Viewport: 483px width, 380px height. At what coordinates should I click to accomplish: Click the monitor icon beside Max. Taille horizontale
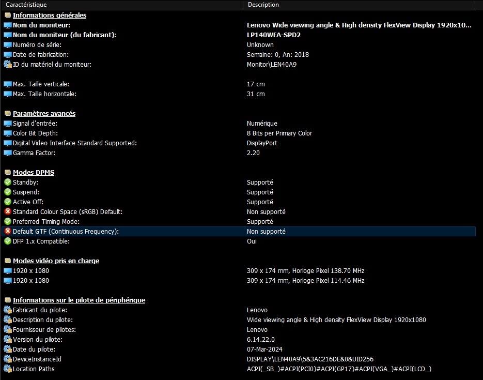pyautogui.click(x=8, y=94)
